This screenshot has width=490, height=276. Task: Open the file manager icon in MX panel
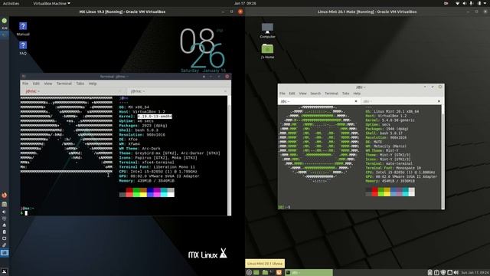(5, 204)
